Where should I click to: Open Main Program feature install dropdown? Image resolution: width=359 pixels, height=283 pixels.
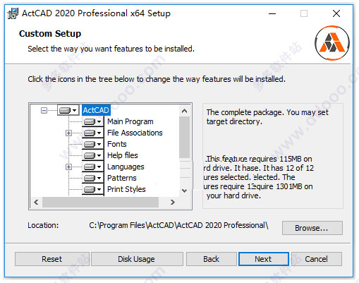coord(93,121)
